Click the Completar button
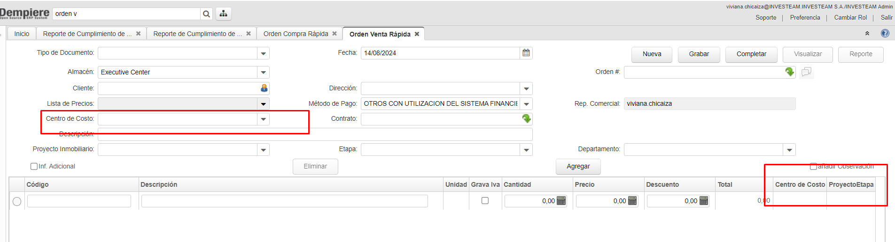895x242 pixels. point(751,54)
